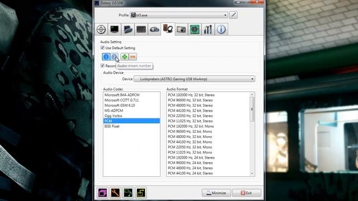
Task: Toggle the Use Default Setting checkbox
Action: [102, 48]
